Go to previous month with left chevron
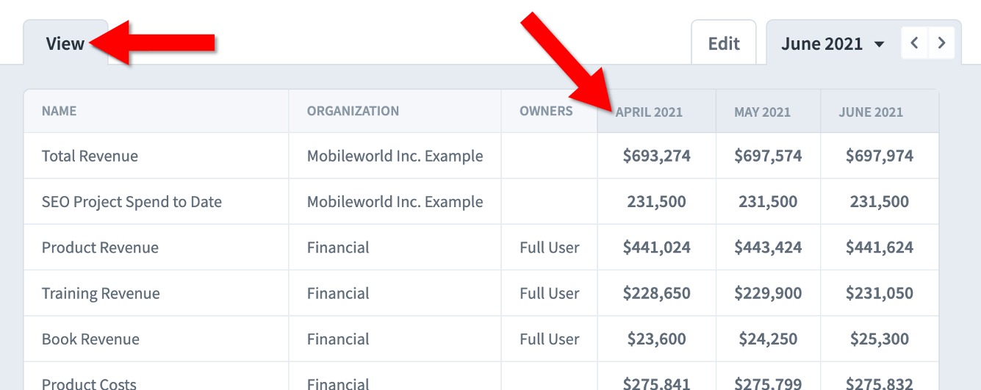 pos(915,43)
